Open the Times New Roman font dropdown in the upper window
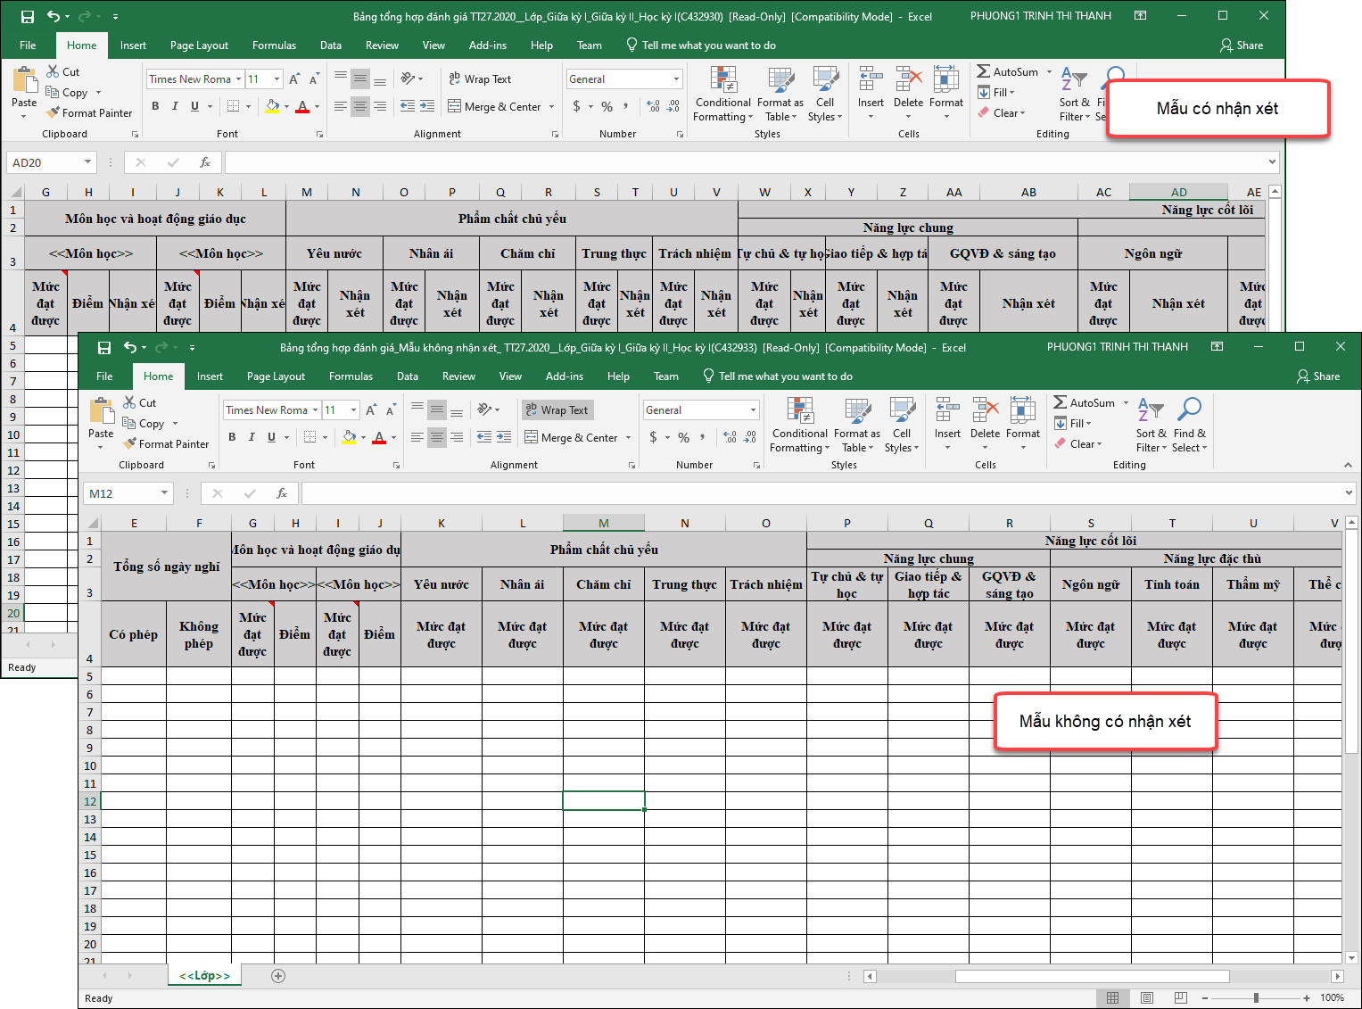Viewport: 1362px width, 1009px height. click(x=239, y=79)
